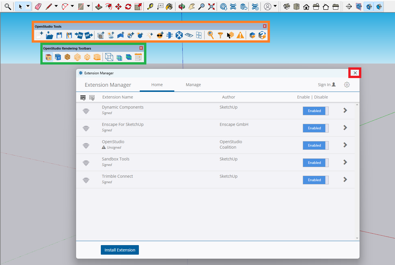Screen dimensions: 395x265
Task: Click deselect all extensions list icon
Action: (92, 98)
